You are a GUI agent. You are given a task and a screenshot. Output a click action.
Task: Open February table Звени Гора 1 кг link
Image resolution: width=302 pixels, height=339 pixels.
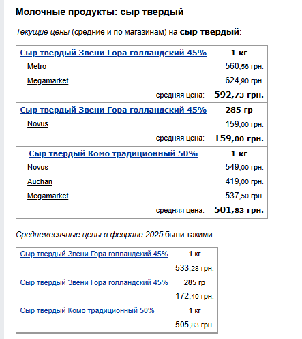pos(94,254)
